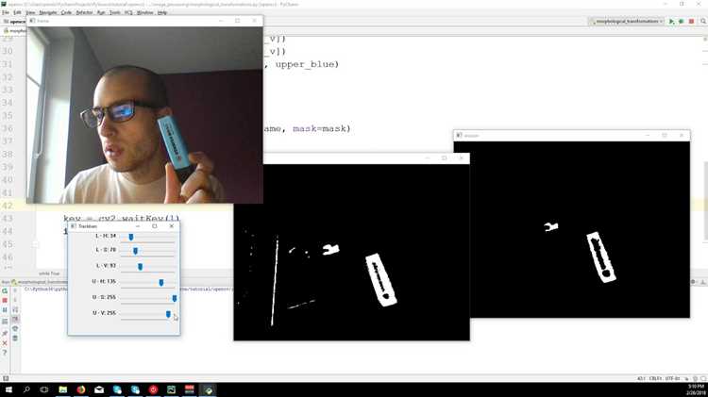The image size is (708, 397).
Task: Open the File menu in PyCharm
Action: (x=6, y=12)
